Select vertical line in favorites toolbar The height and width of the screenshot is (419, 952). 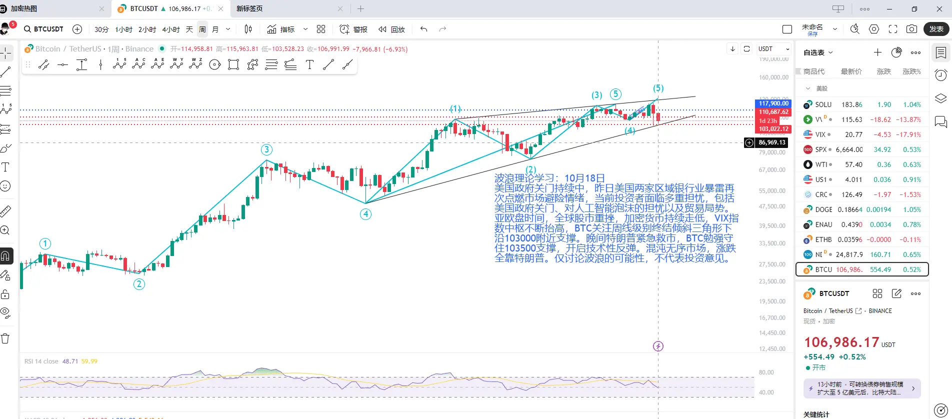(101, 64)
